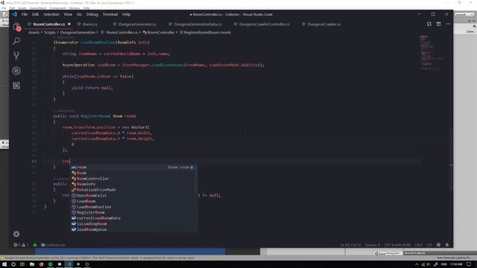Open the Selection menu
Viewport: 477px width, 268px height.
coord(51,14)
